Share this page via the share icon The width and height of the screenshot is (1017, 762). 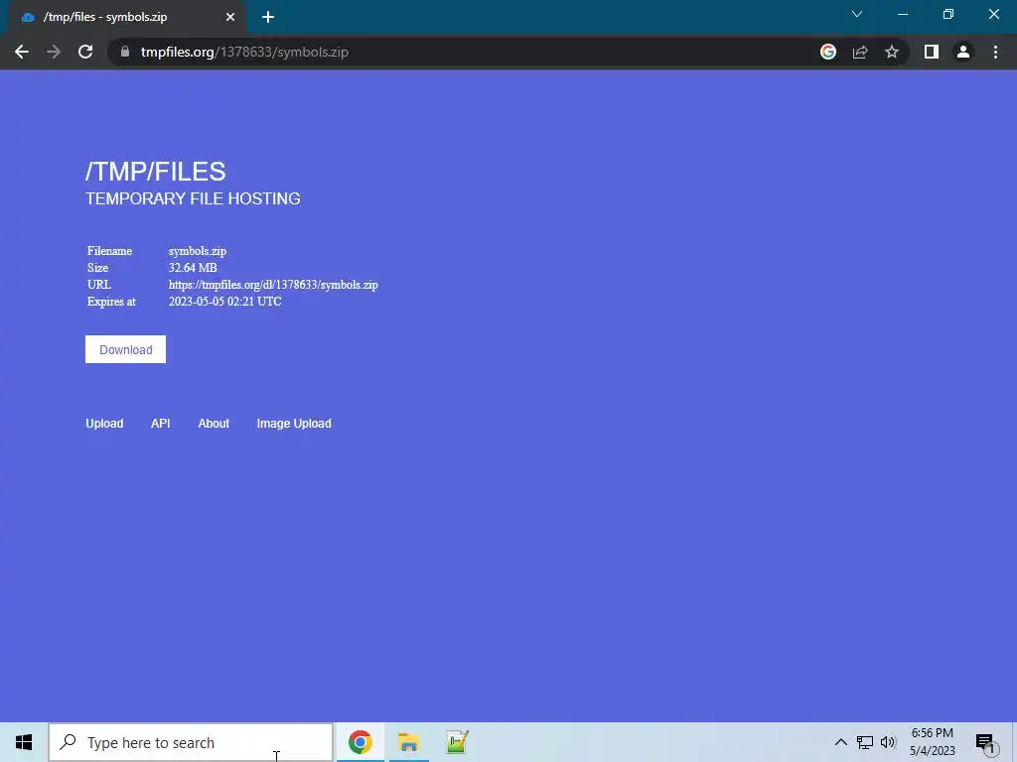coord(860,52)
